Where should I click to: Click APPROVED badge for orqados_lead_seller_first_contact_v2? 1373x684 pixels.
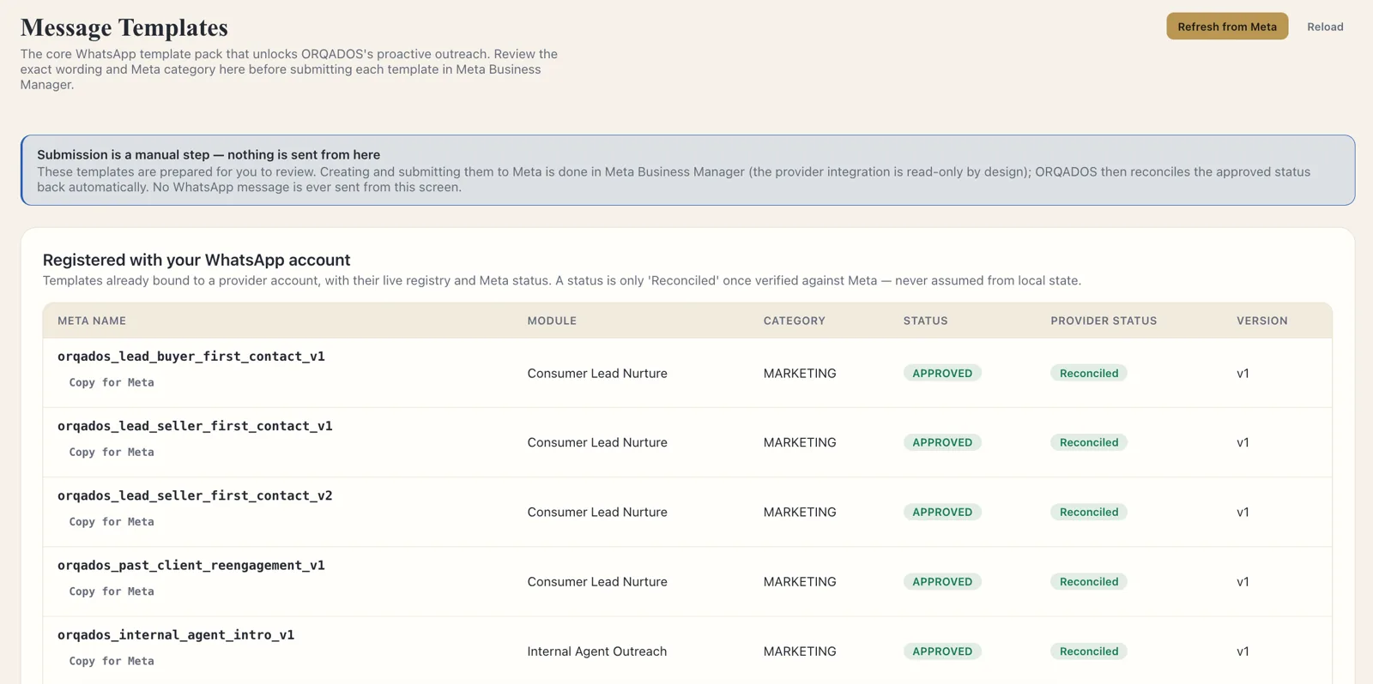tap(942, 512)
